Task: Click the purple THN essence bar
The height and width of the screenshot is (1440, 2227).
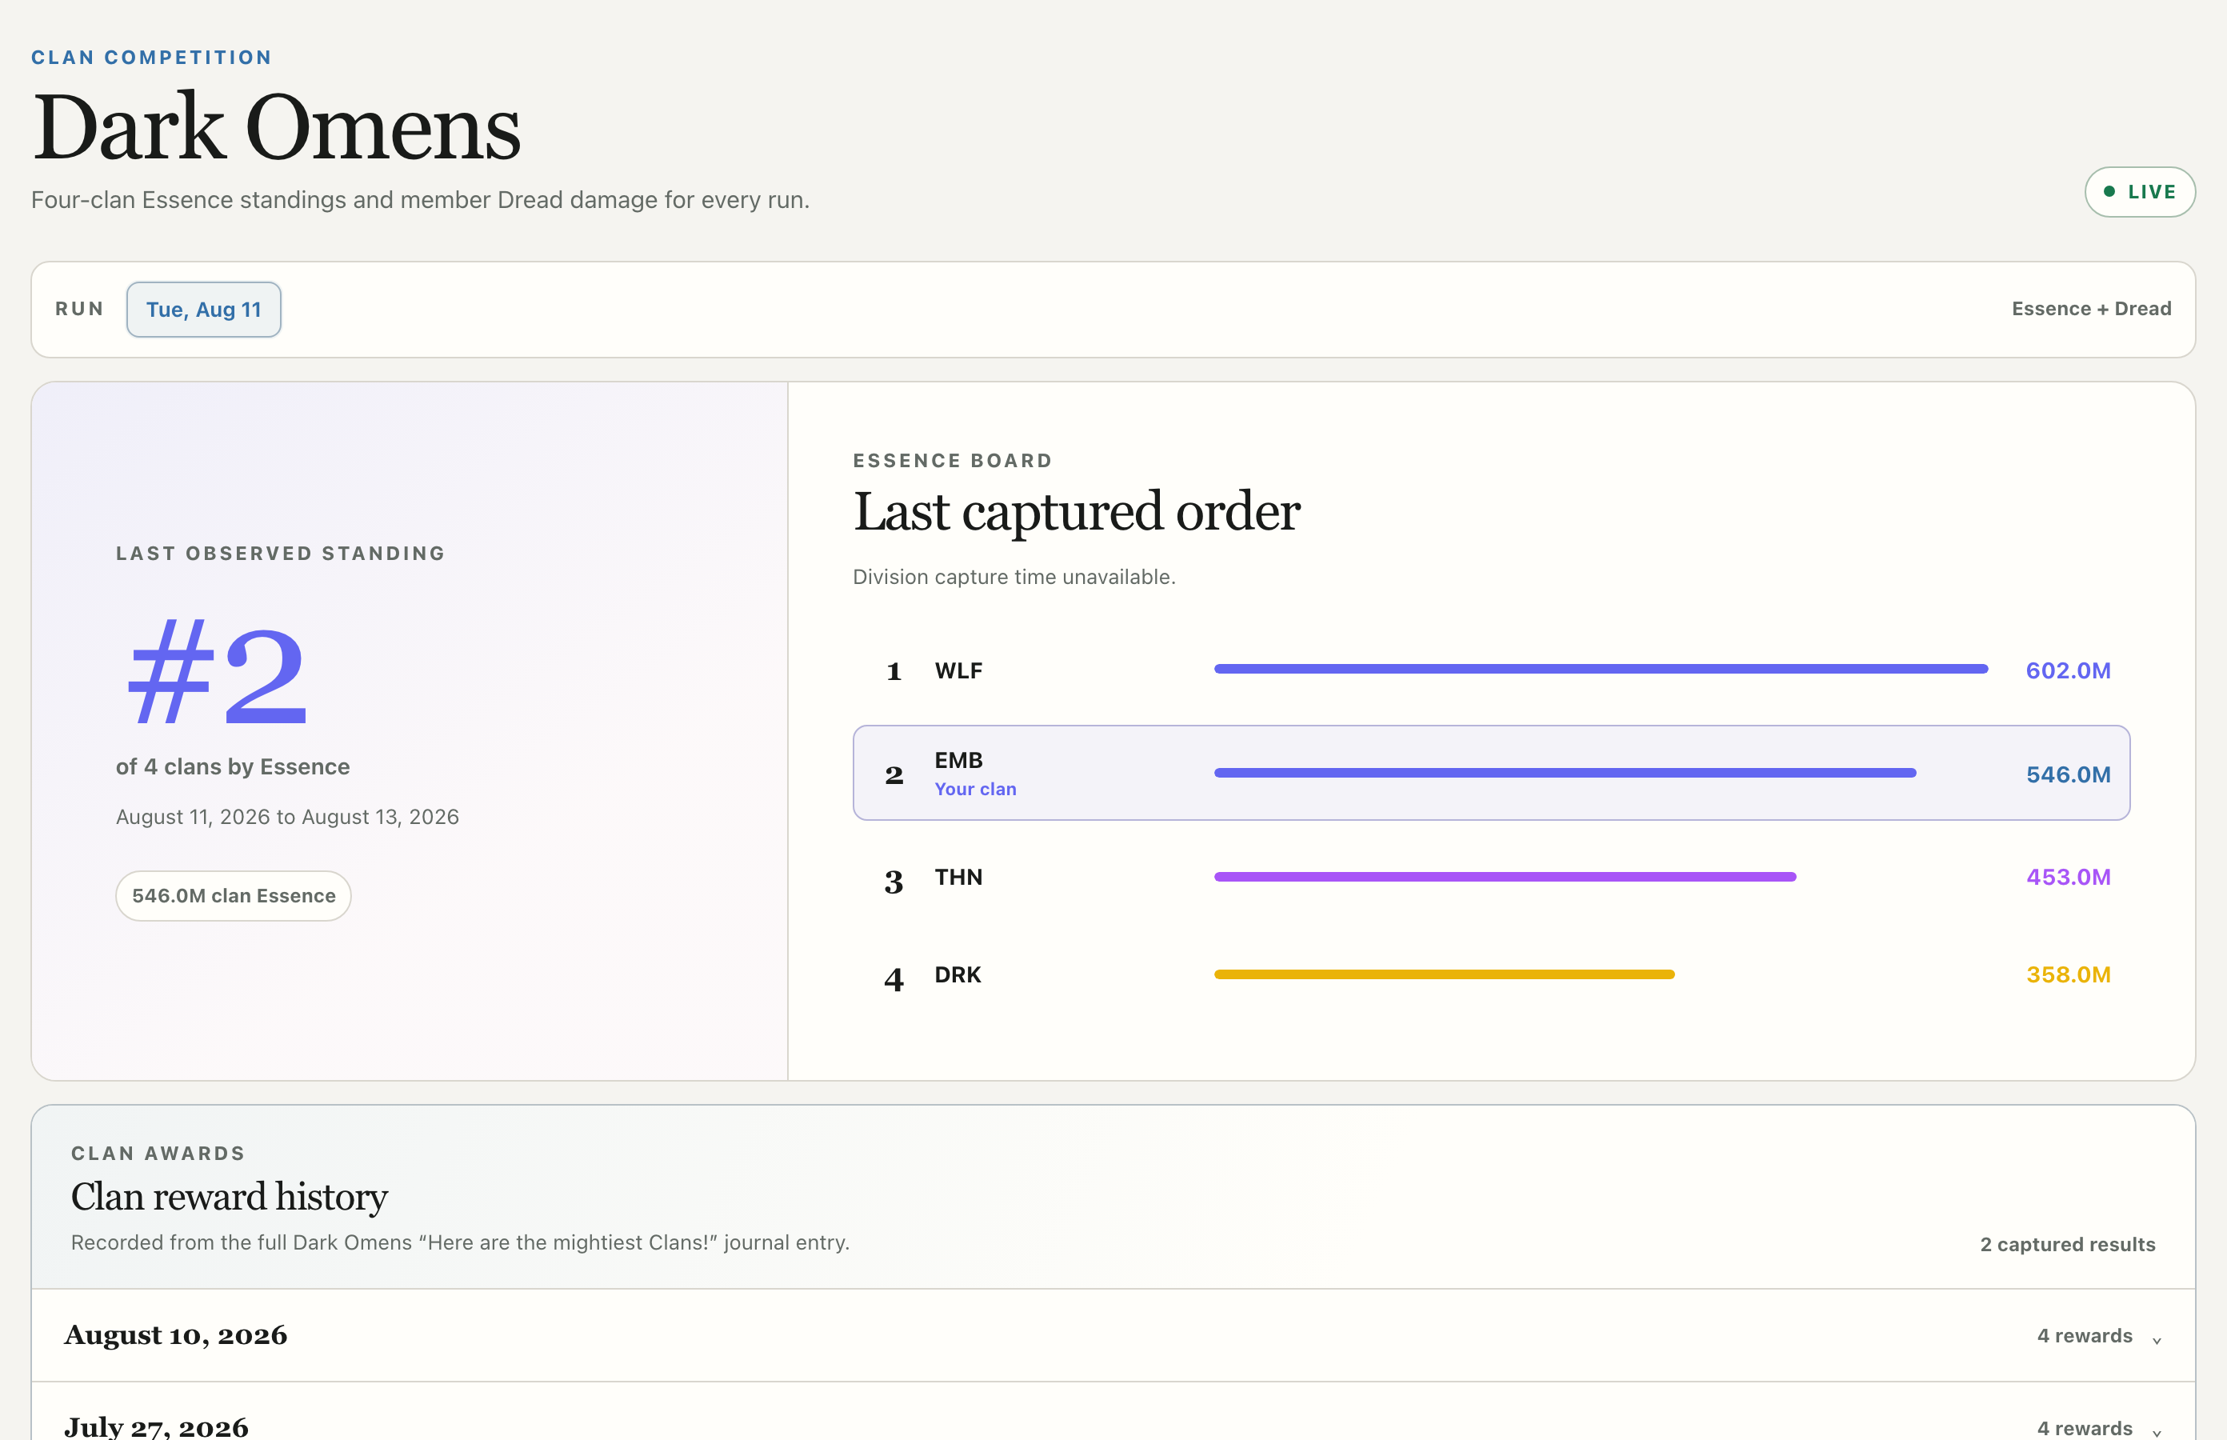Action: pos(1505,877)
